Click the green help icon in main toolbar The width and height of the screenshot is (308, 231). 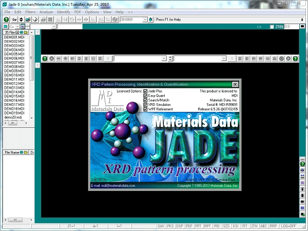point(6,20)
